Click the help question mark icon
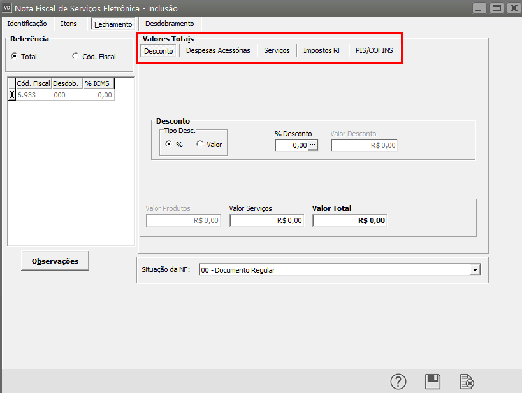Viewport: 522px width, 393px height. tap(398, 381)
